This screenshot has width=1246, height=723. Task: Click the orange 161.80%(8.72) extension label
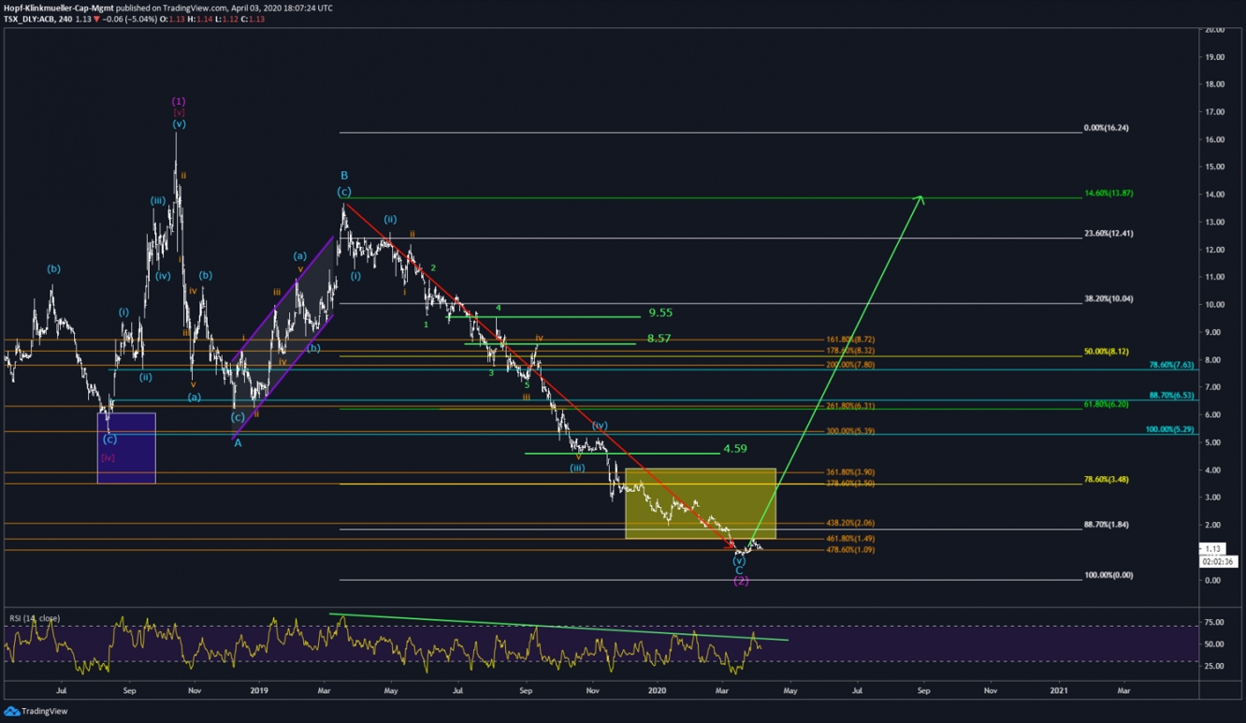click(x=851, y=340)
